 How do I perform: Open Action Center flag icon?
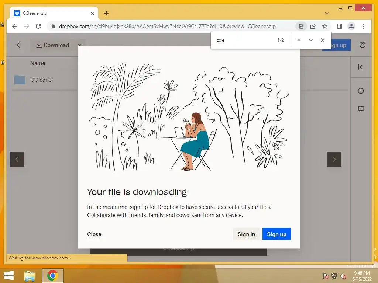[x=325, y=276]
